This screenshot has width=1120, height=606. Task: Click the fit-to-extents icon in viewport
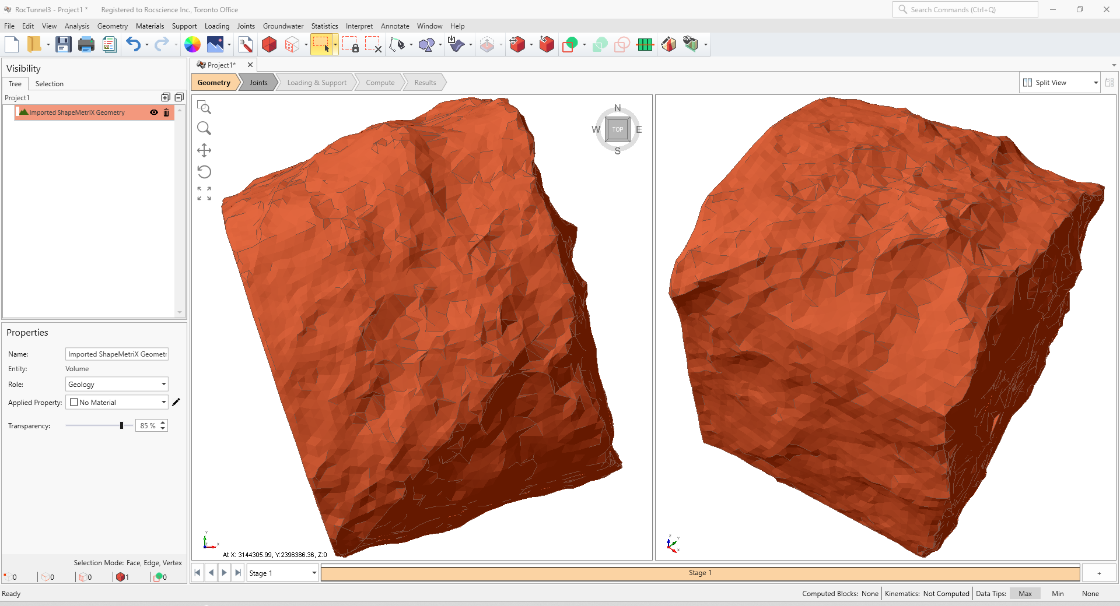(204, 193)
